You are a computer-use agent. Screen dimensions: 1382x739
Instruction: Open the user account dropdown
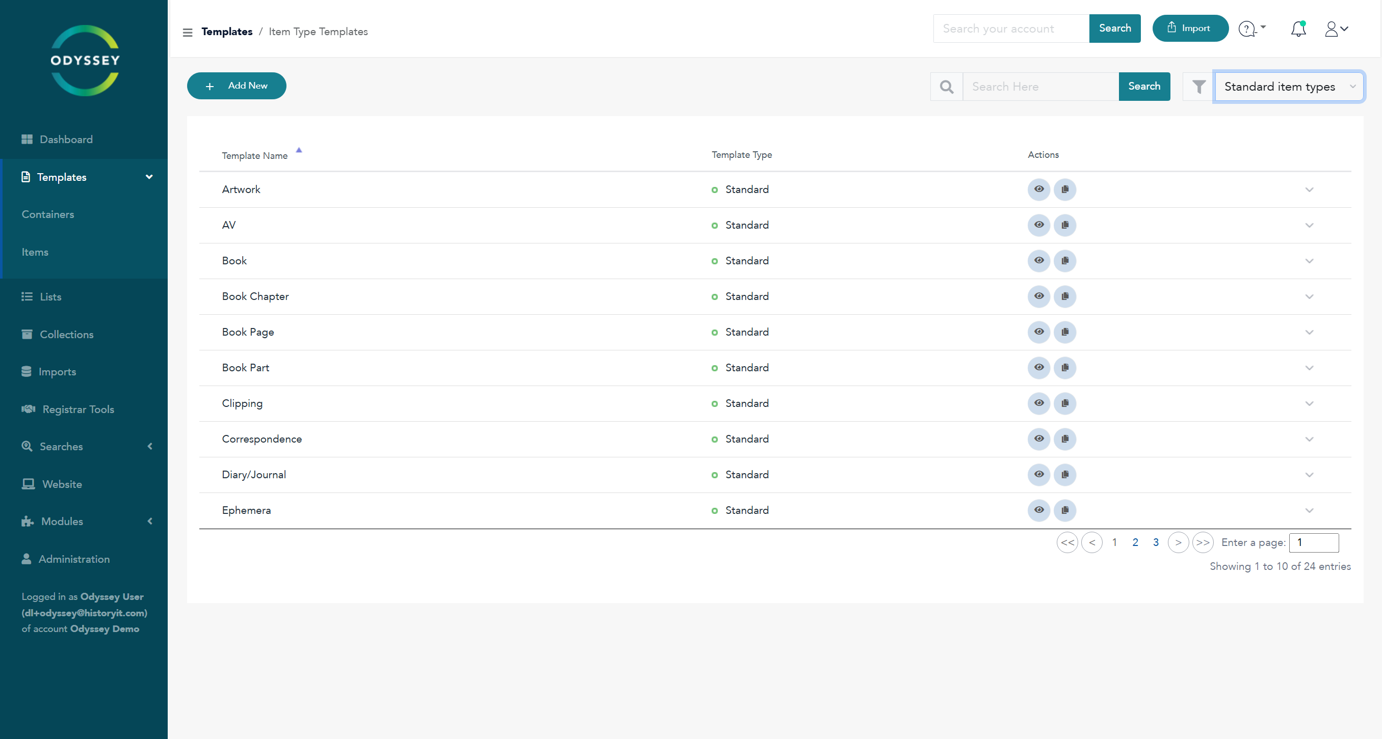(x=1336, y=29)
